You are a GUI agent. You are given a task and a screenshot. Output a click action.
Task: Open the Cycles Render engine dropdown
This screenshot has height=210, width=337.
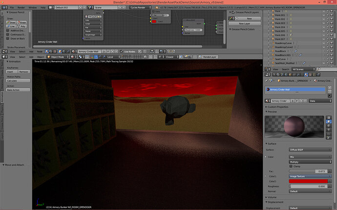(140, 7)
